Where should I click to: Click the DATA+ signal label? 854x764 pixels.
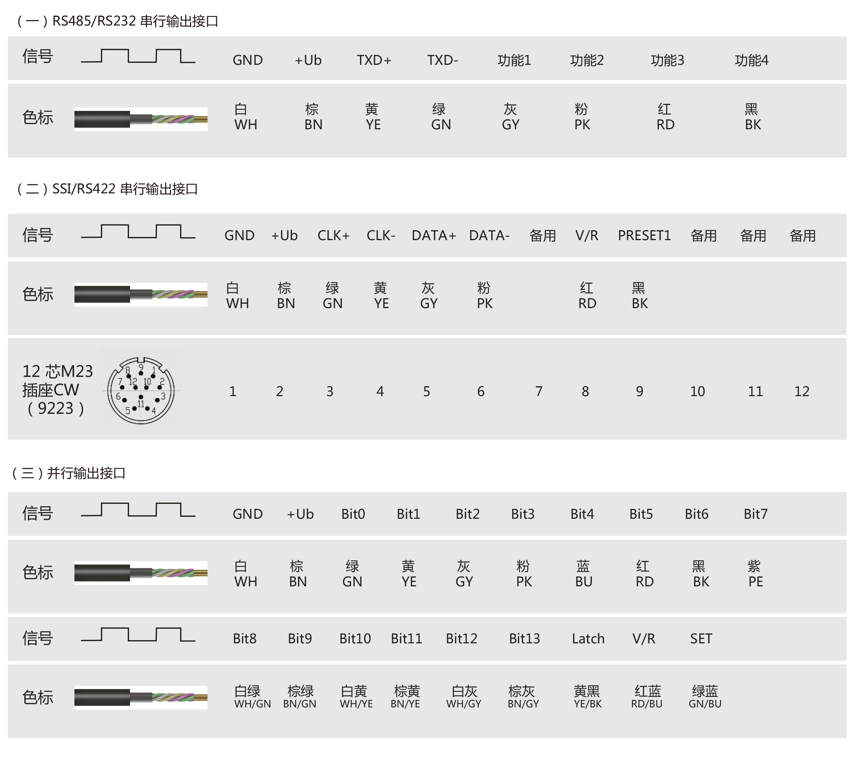[x=434, y=235]
